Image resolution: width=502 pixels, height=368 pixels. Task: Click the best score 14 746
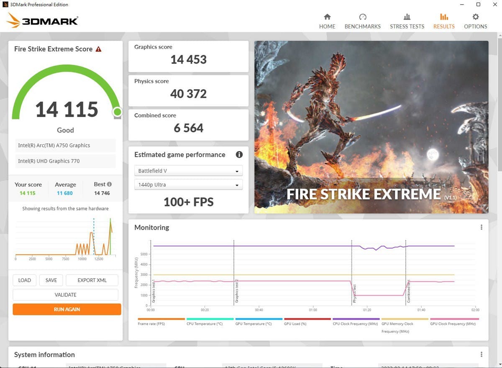(102, 193)
